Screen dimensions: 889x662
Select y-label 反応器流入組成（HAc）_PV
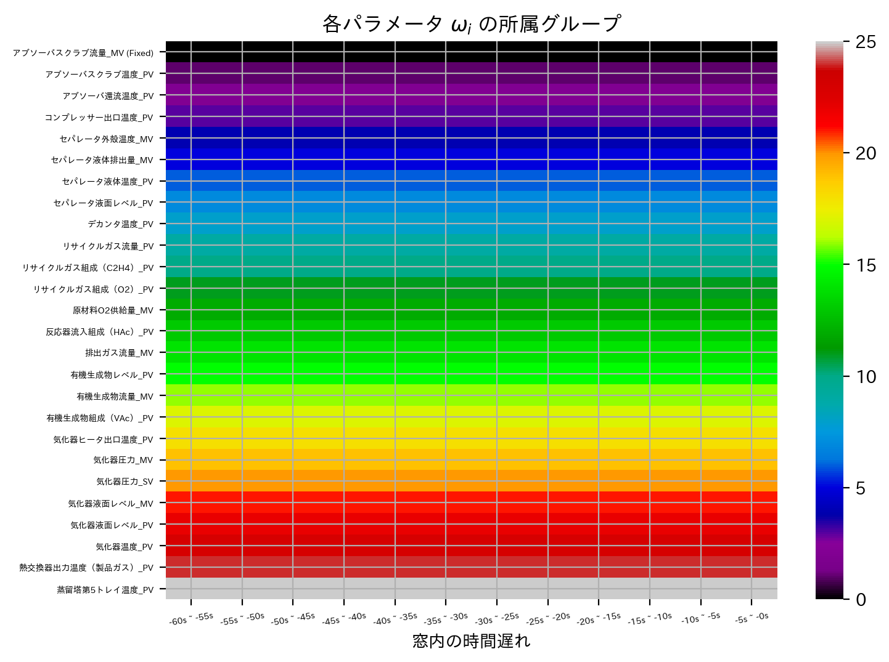[x=99, y=332]
